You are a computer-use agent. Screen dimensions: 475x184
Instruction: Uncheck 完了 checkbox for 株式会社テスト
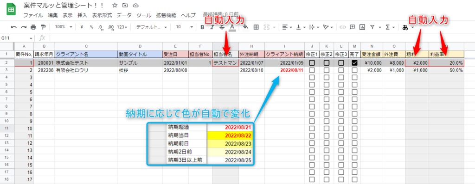tap(354, 63)
